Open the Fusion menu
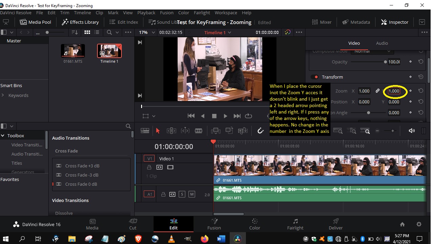The width and height of the screenshot is (433, 244). (x=166, y=13)
